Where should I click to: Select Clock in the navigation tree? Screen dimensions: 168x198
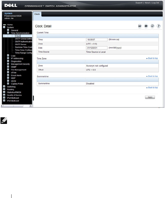point(18,36)
